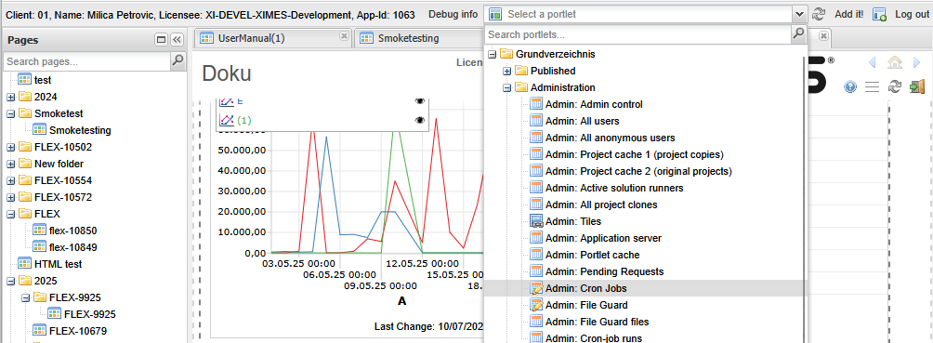Collapse the FLEX-9925 subfolder
Viewport: 933px width, 343px height.
click(x=26, y=297)
